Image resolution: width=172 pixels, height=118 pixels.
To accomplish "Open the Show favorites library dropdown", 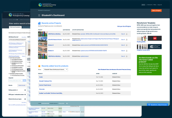I will pyautogui.click(x=56, y=70).
